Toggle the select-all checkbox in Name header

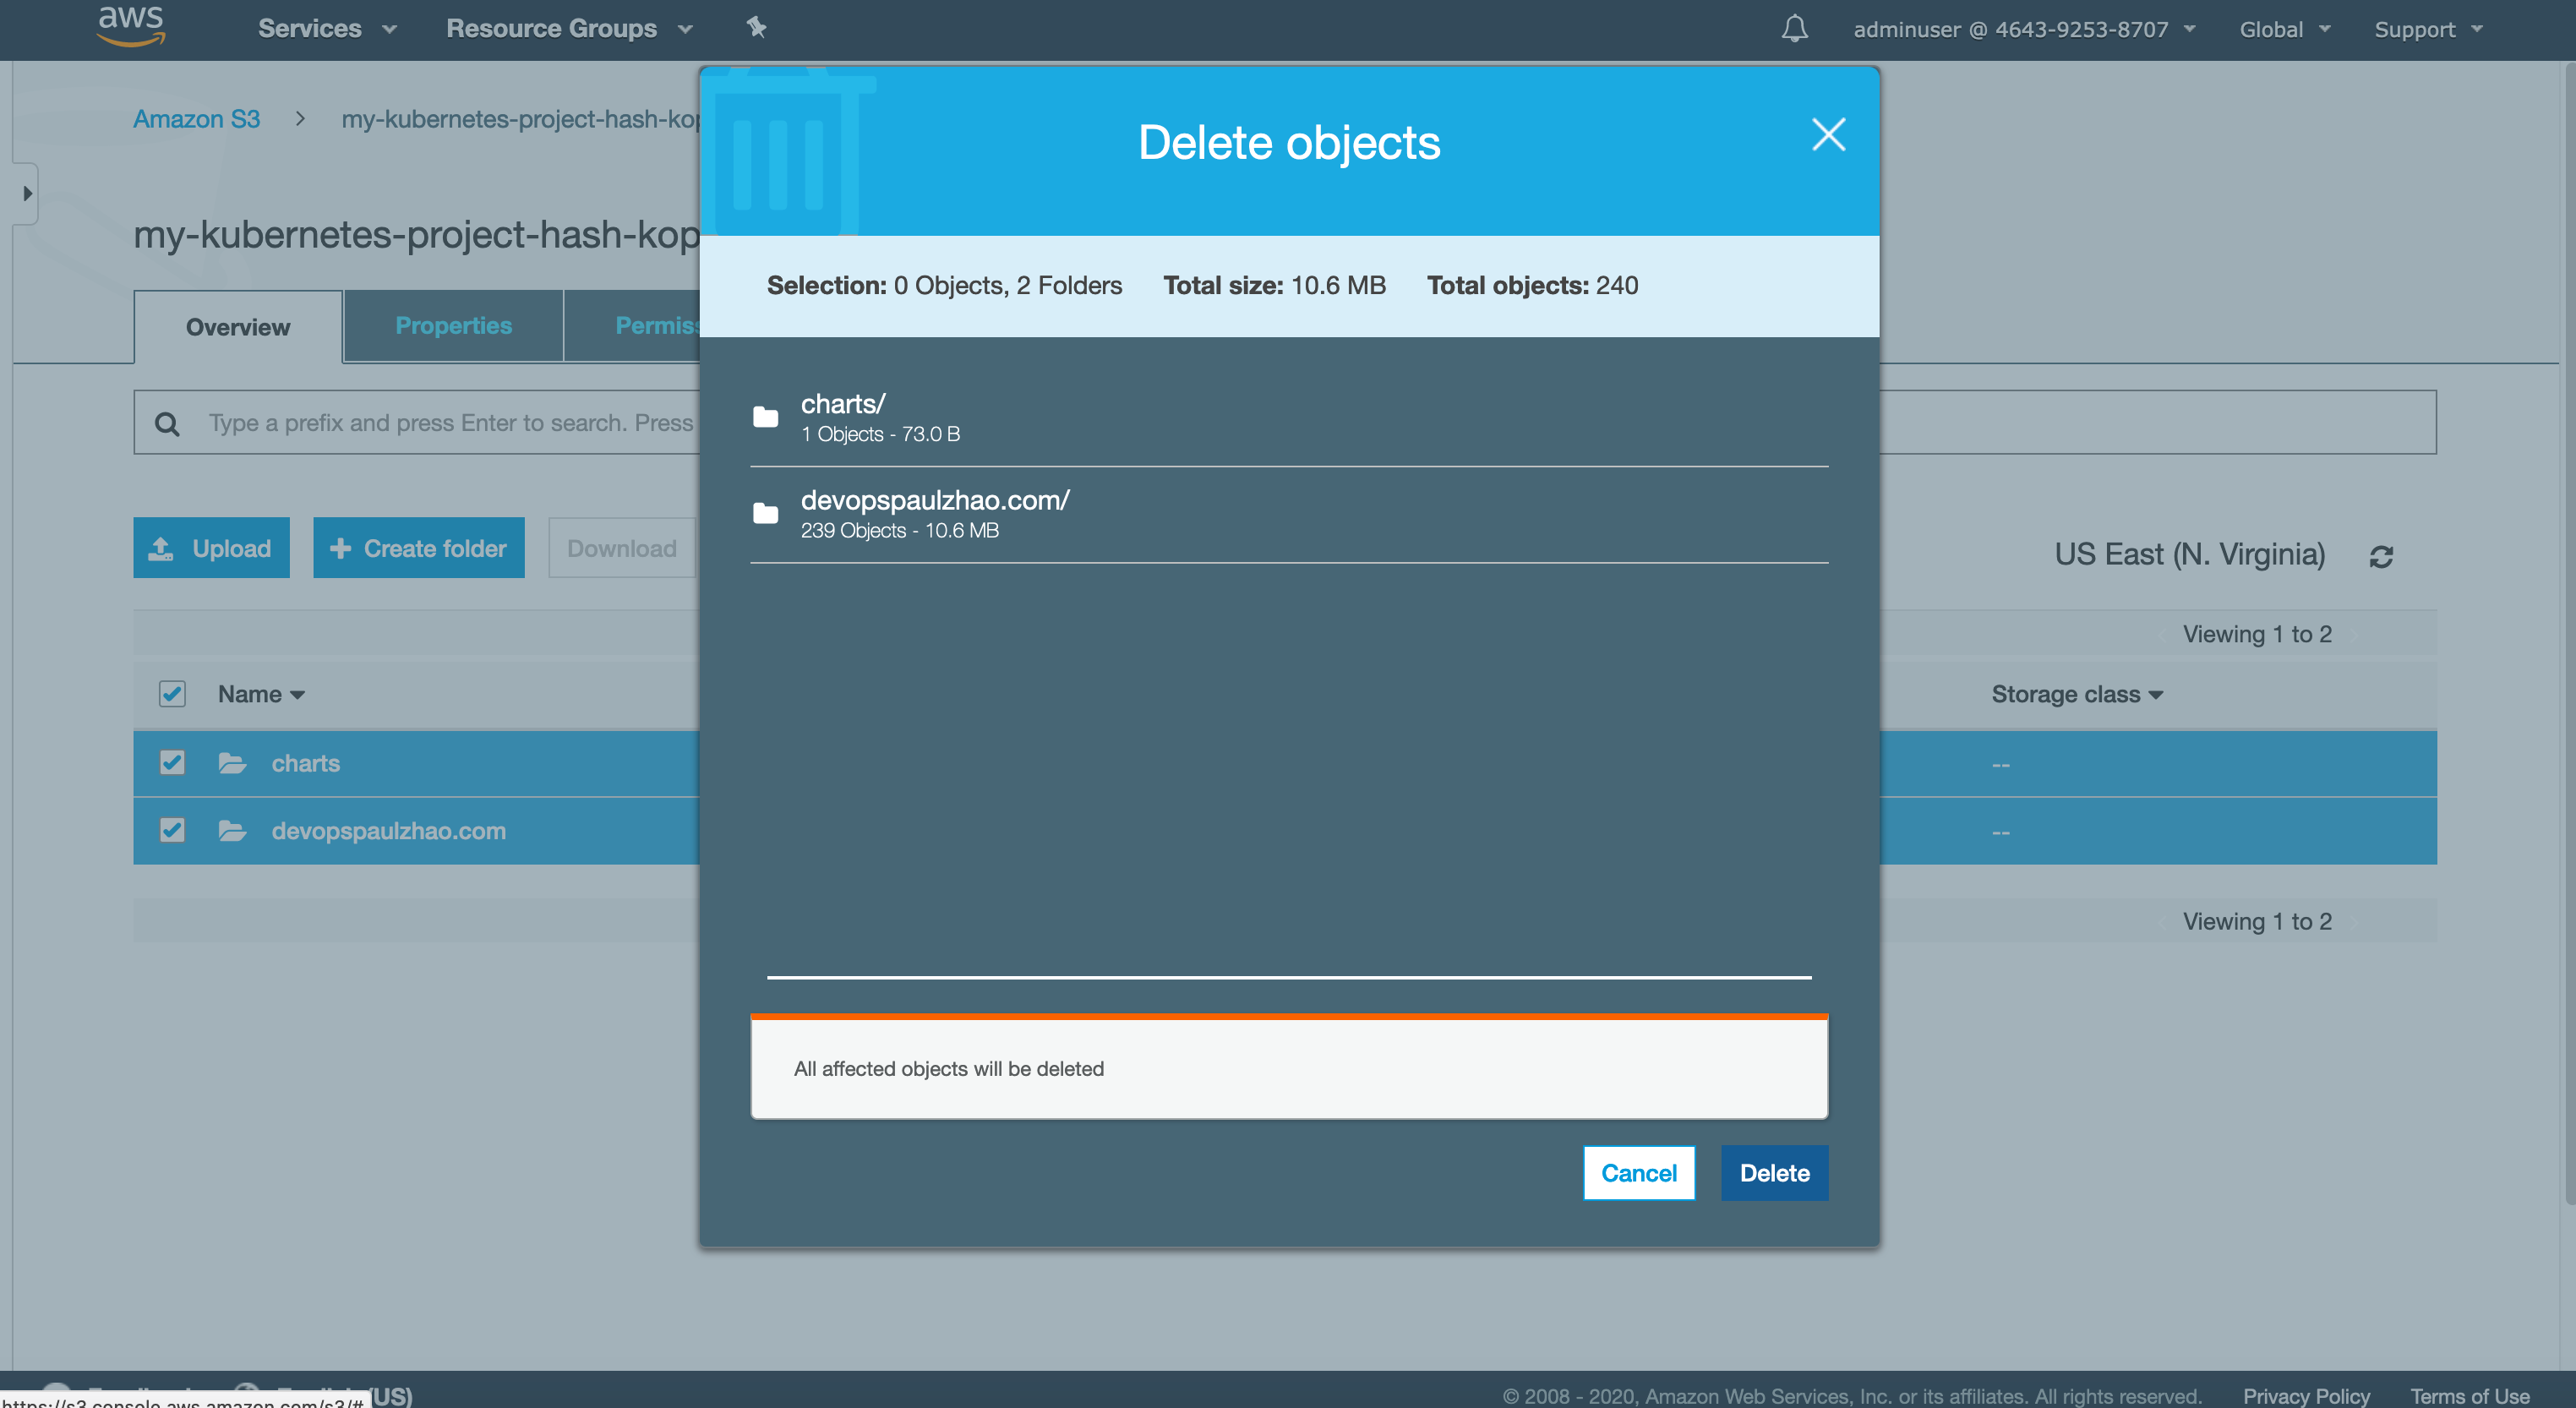(172, 694)
